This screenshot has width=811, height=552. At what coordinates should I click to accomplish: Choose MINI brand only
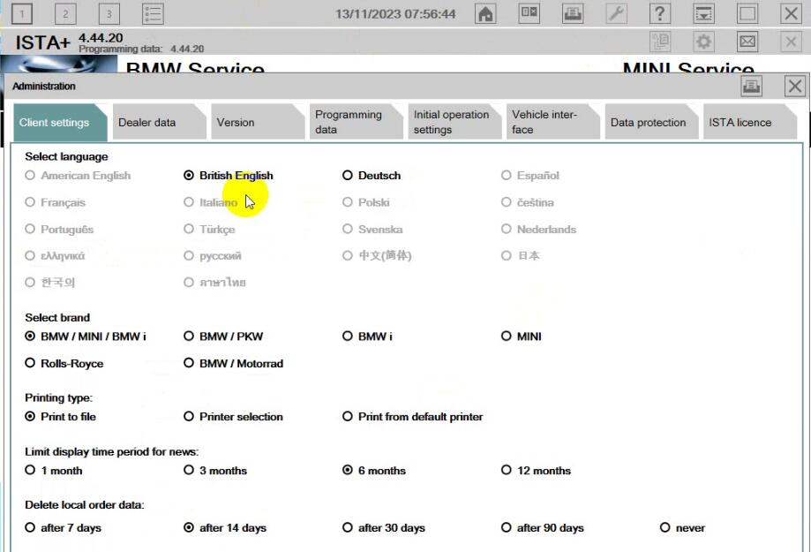tap(522, 336)
